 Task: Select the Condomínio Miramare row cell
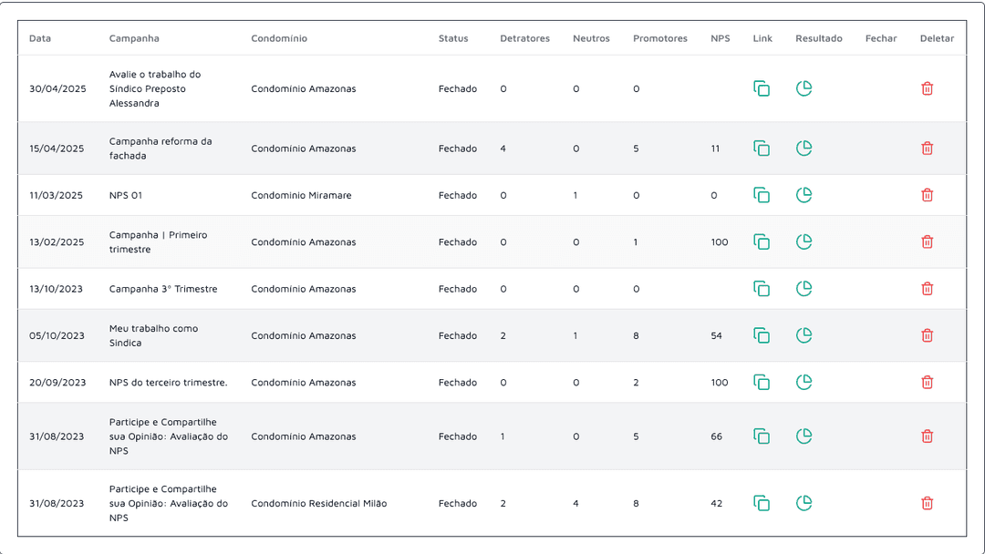point(302,195)
